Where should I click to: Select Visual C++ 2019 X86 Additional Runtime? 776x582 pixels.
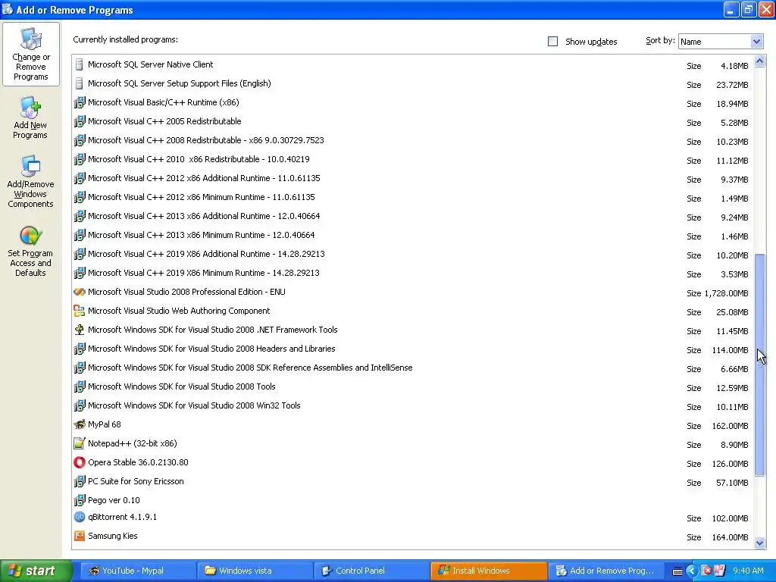(x=412, y=255)
